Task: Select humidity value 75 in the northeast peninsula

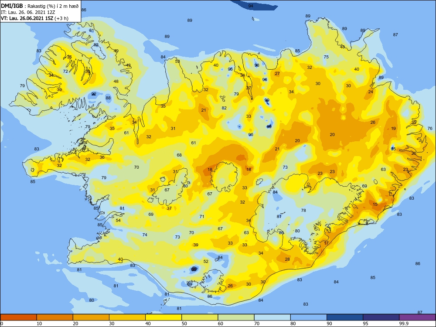Action: pyautogui.click(x=326, y=57)
